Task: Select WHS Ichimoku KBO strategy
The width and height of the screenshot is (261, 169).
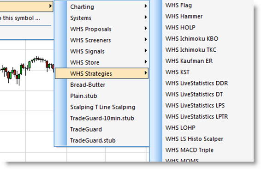Action: click(192, 39)
